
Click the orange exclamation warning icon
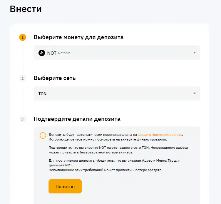43,136
